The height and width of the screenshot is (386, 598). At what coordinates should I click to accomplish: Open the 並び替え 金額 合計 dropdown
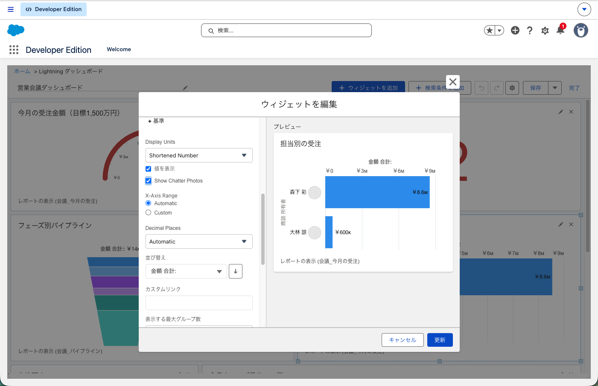pyautogui.click(x=186, y=271)
